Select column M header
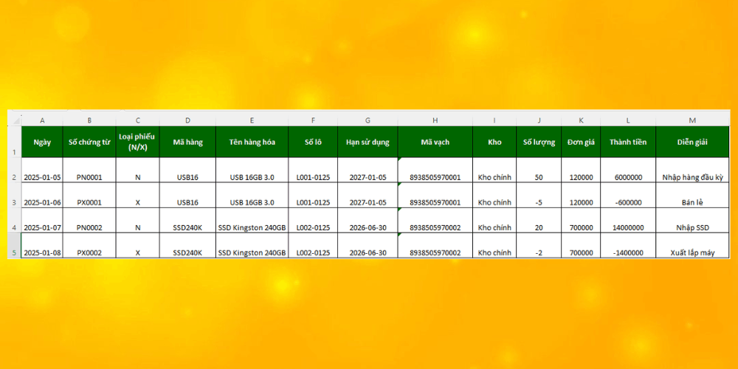Screen dimensions: 738x369 tap(692, 121)
